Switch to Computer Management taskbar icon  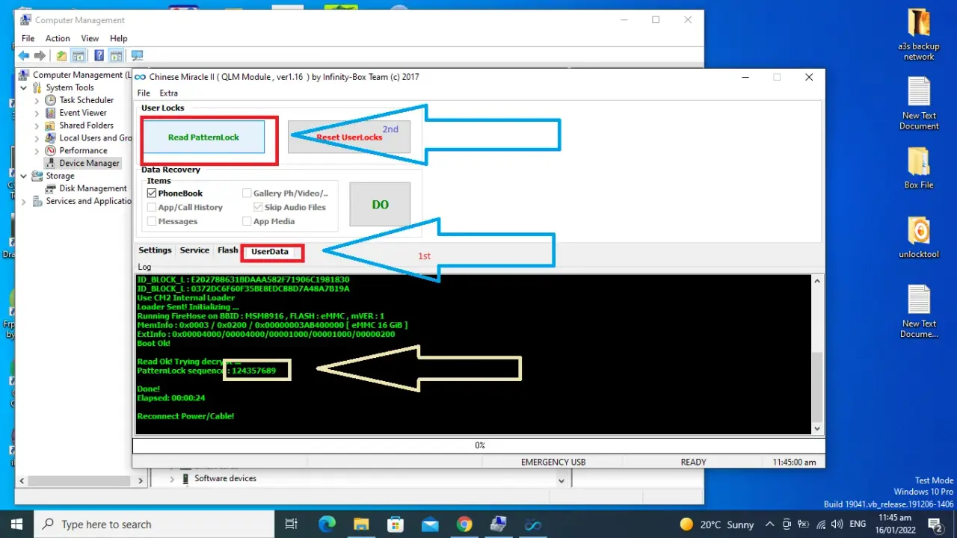(498, 525)
